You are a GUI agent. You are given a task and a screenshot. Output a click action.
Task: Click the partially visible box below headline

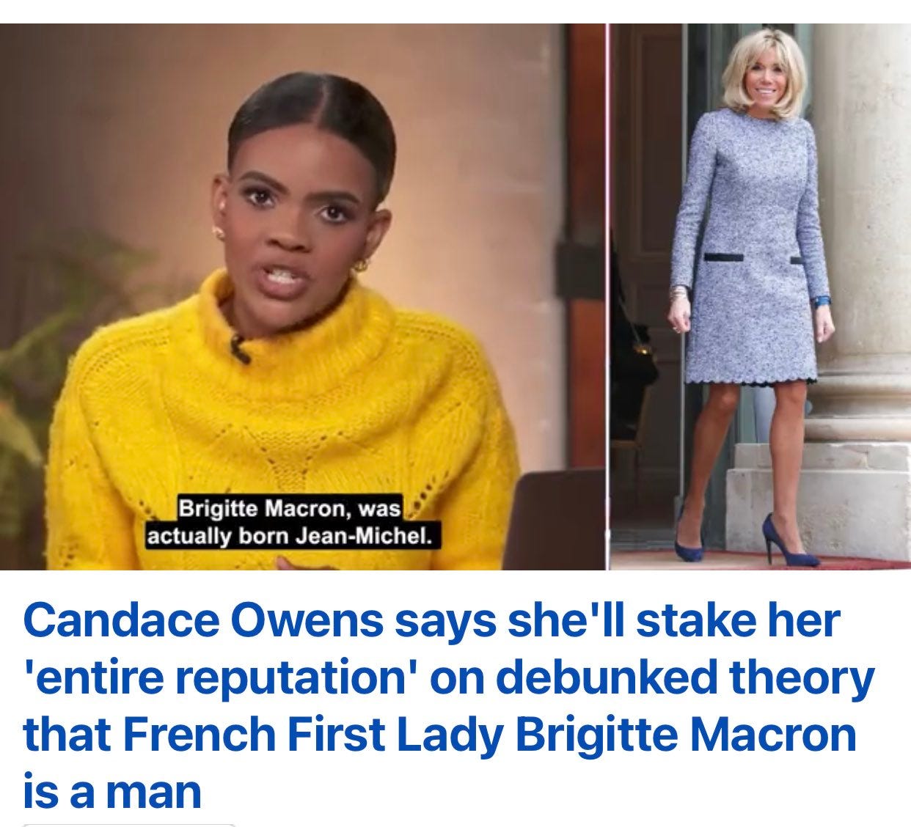point(130,825)
